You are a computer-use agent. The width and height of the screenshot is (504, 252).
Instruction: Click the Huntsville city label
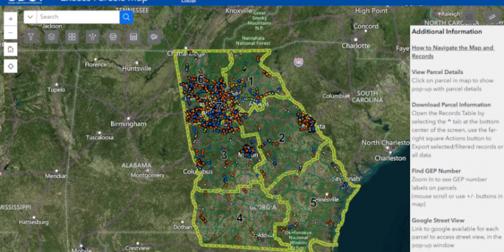point(136,69)
